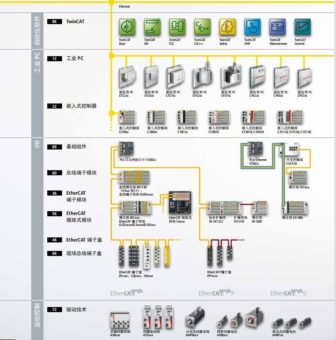Select the yellow EtherCAT box module
This screenshot has width=336, height=340.
(x=167, y=256)
